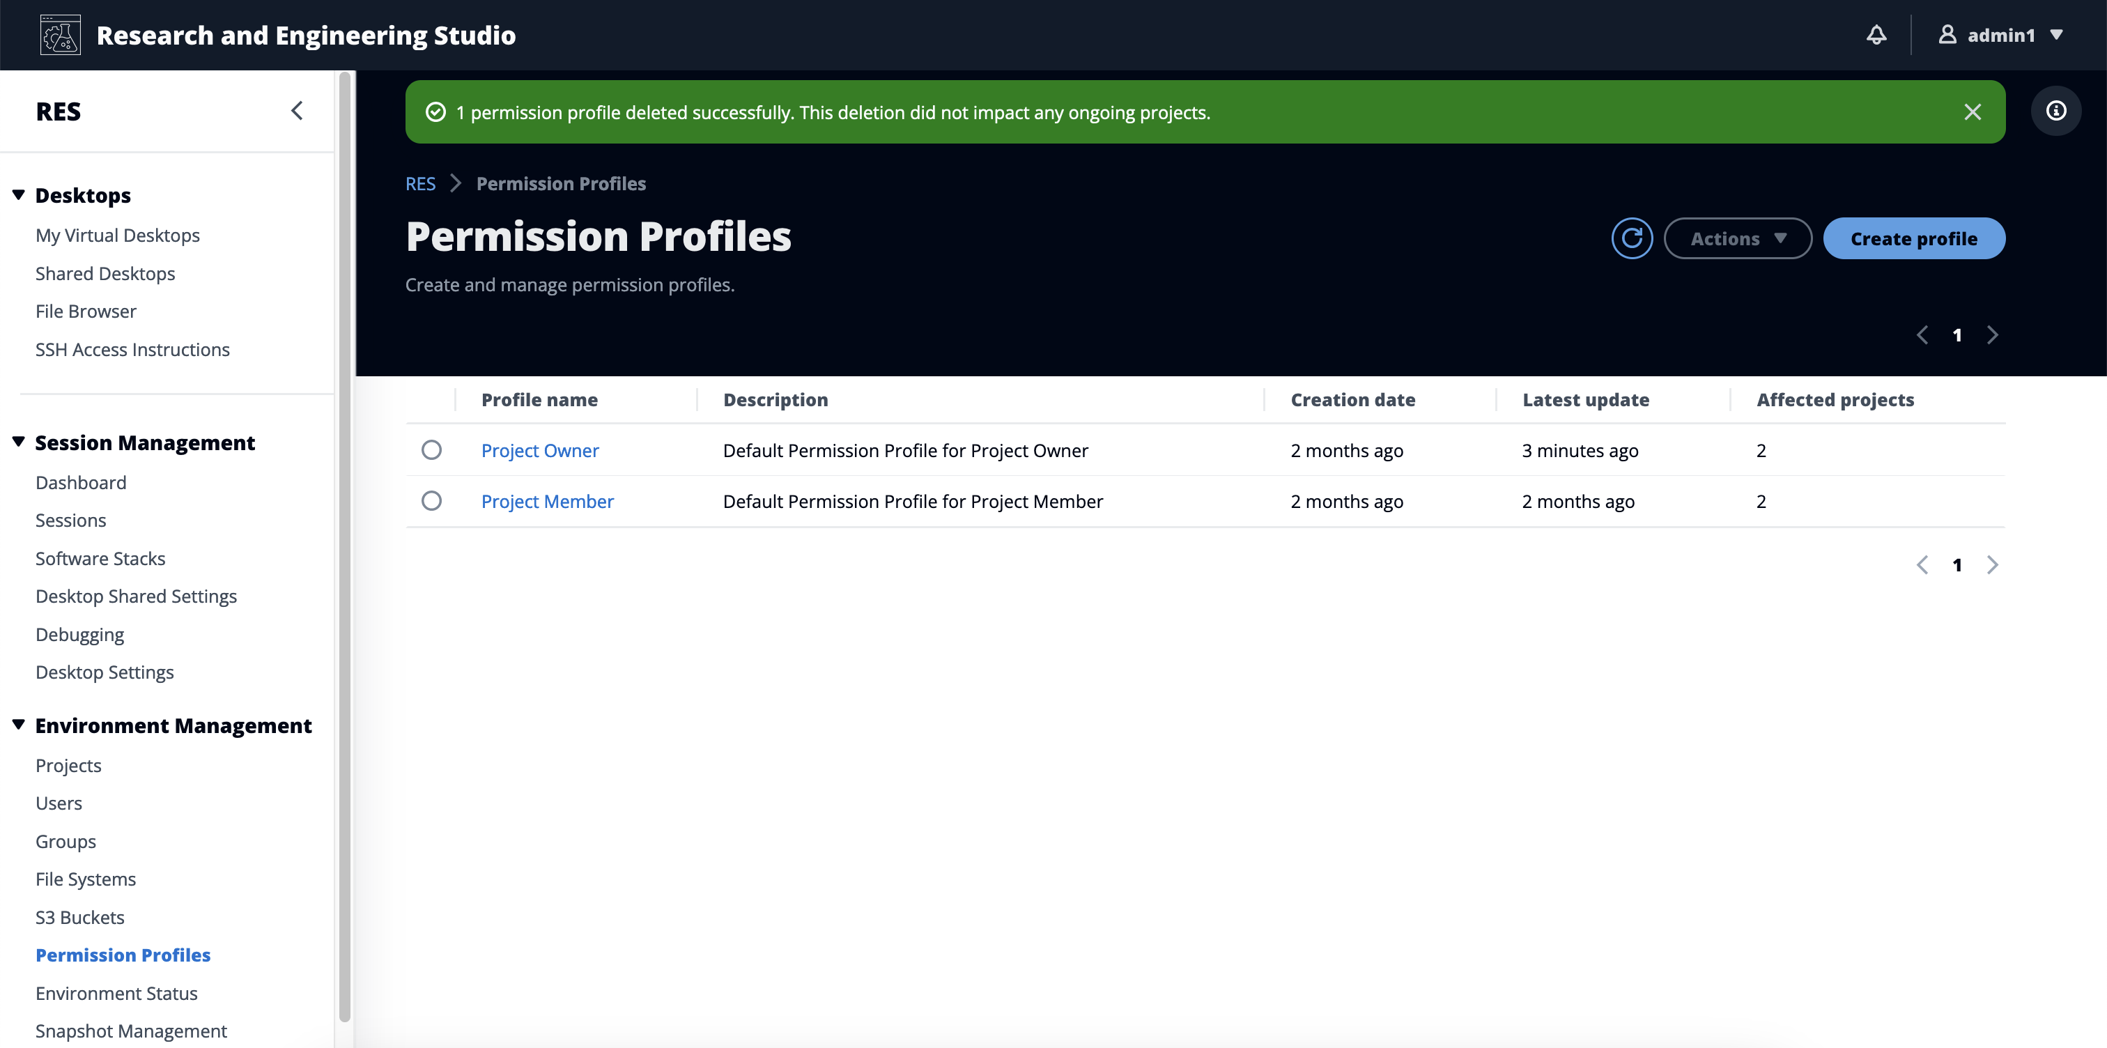This screenshot has height=1048, width=2107.
Task: Open the Environment Management section
Action: point(172,724)
